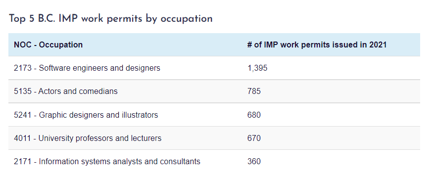
Task: Click the 1,395 permits value
Action: click(x=257, y=68)
